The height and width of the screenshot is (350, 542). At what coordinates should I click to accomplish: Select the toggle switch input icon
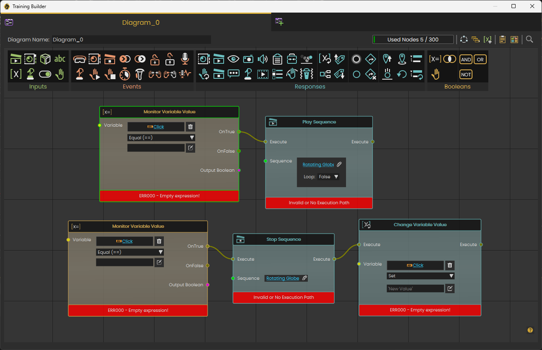(x=45, y=74)
